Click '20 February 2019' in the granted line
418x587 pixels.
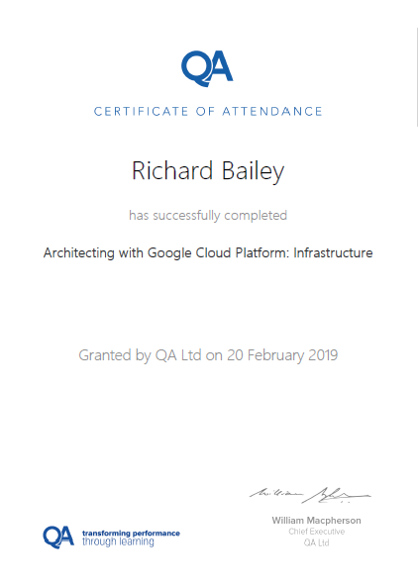[282, 355]
